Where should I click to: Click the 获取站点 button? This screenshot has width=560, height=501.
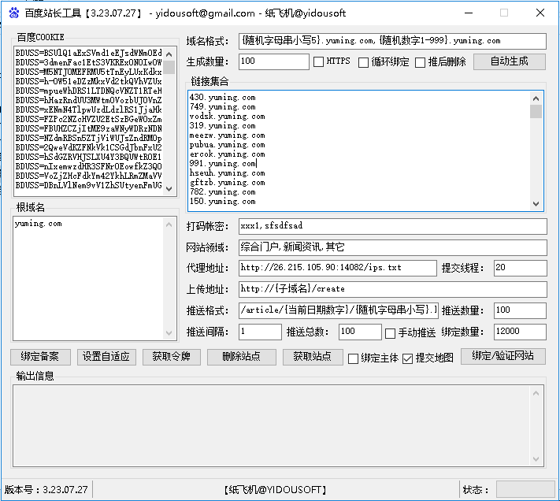tap(313, 357)
